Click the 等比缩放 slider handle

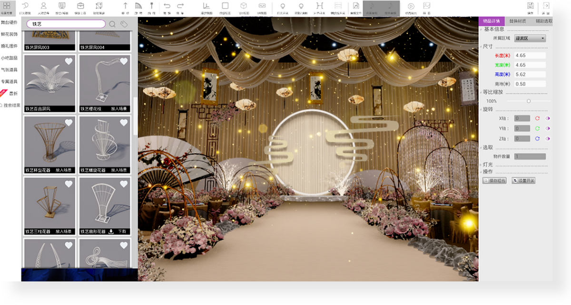529,101
